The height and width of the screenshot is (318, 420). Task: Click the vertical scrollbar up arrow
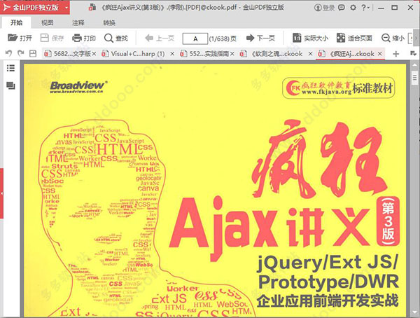(x=414, y=65)
